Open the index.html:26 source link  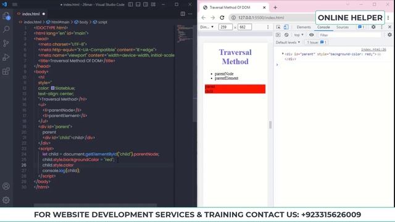(373, 49)
